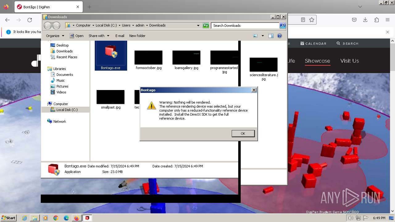The height and width of the screenshot is (222, 395).
Task: Close the Bontago DigiPen browser tab
Action: 78,7
